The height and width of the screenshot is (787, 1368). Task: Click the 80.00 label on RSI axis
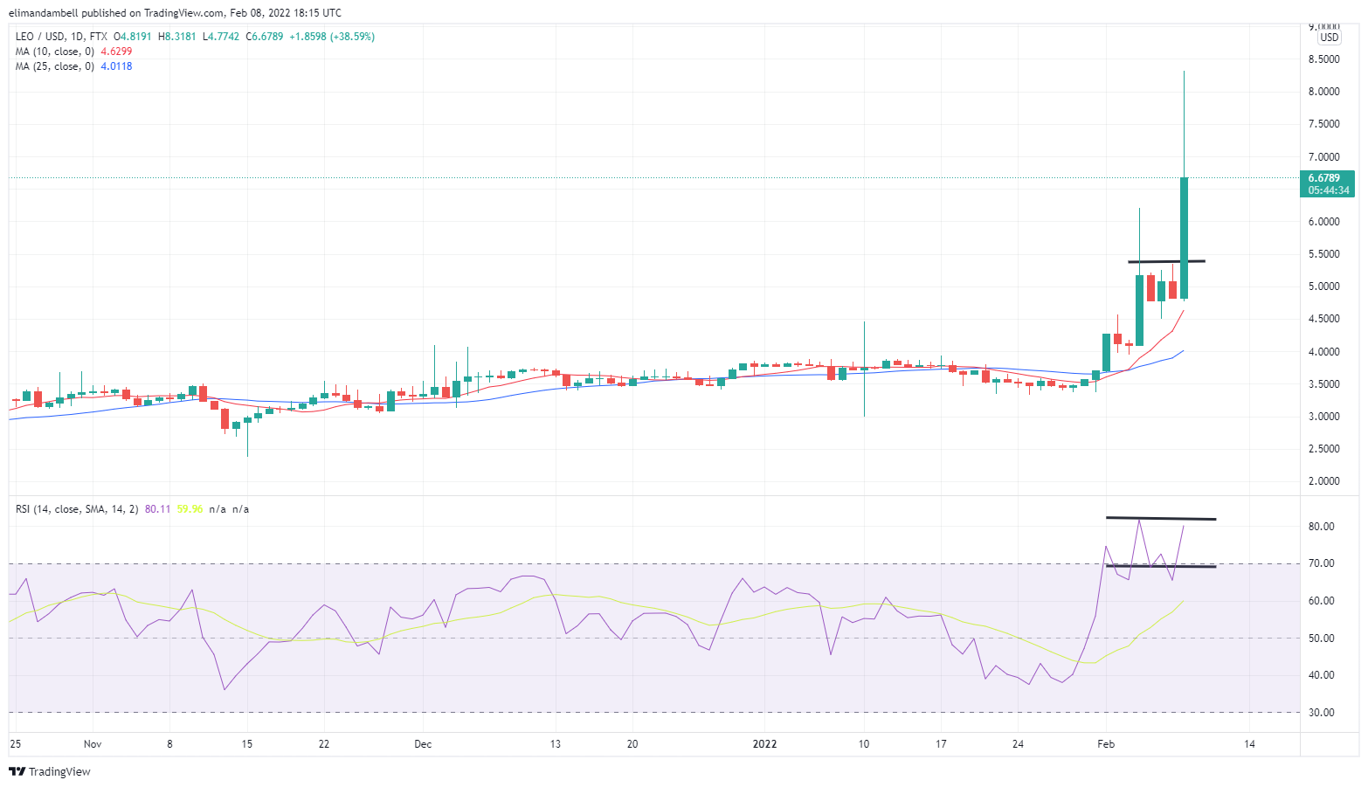(1321, 527)
